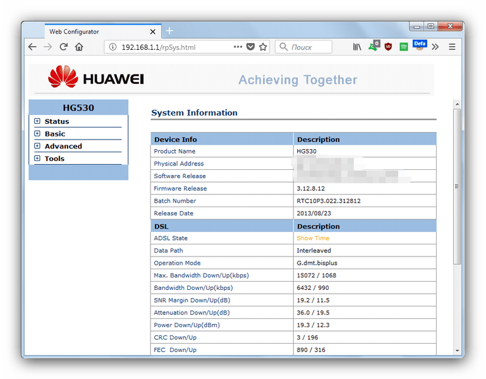
Task: Click the Software Release label
Action: (179, 176)
